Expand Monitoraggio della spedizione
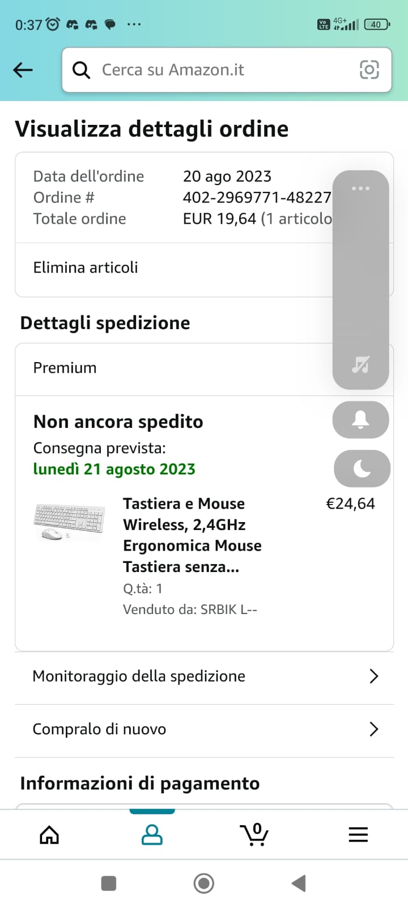This screenshot has height=908, width=408. [204, 676]
